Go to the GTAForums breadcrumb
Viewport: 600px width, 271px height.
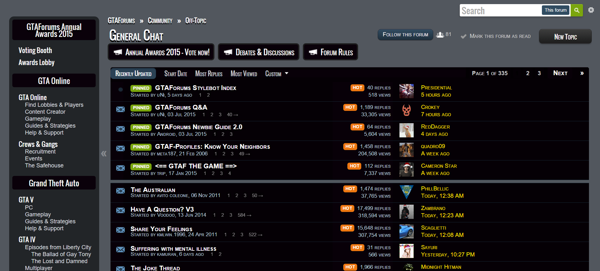click(121, 21)
